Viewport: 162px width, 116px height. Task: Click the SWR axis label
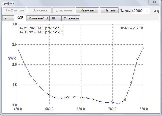point(12,58)
